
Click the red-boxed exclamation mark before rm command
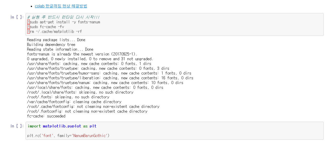[29, 31]
